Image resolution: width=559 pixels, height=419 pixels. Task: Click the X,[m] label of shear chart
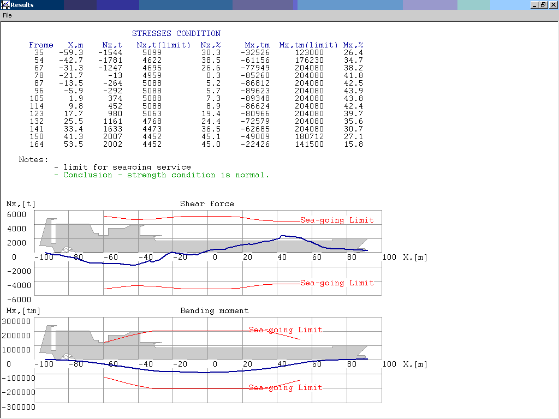point(415,258)
